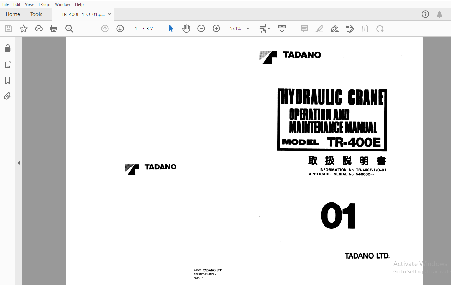The width and height of the screenshot is (451, 285).
Task: Switch to the Home tab
Action: pyautogui.click(x=13, y=14)
